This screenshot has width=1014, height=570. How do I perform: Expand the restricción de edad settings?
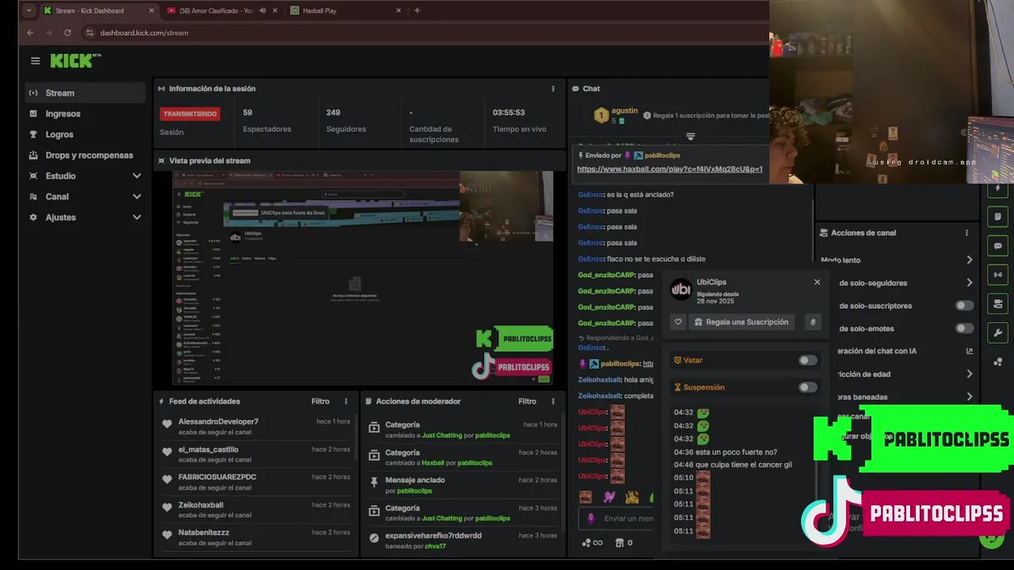pos(970,374)
